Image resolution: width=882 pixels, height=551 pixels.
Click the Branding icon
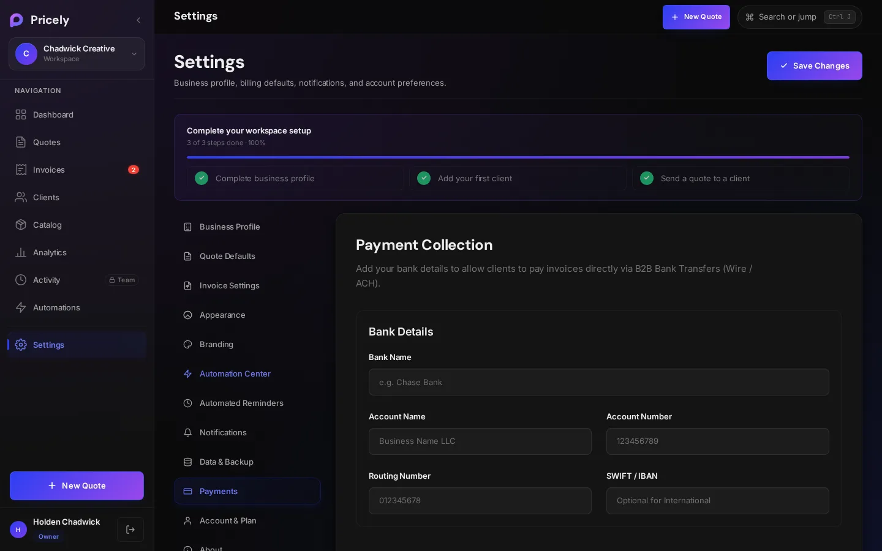point(188,344)
